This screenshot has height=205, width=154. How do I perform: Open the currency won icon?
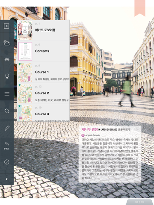7,59
